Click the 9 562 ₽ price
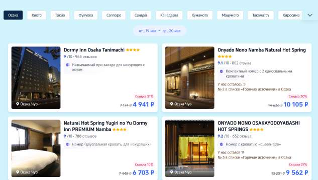This screenshot has height=180, width=318. (x=297, y=172)
